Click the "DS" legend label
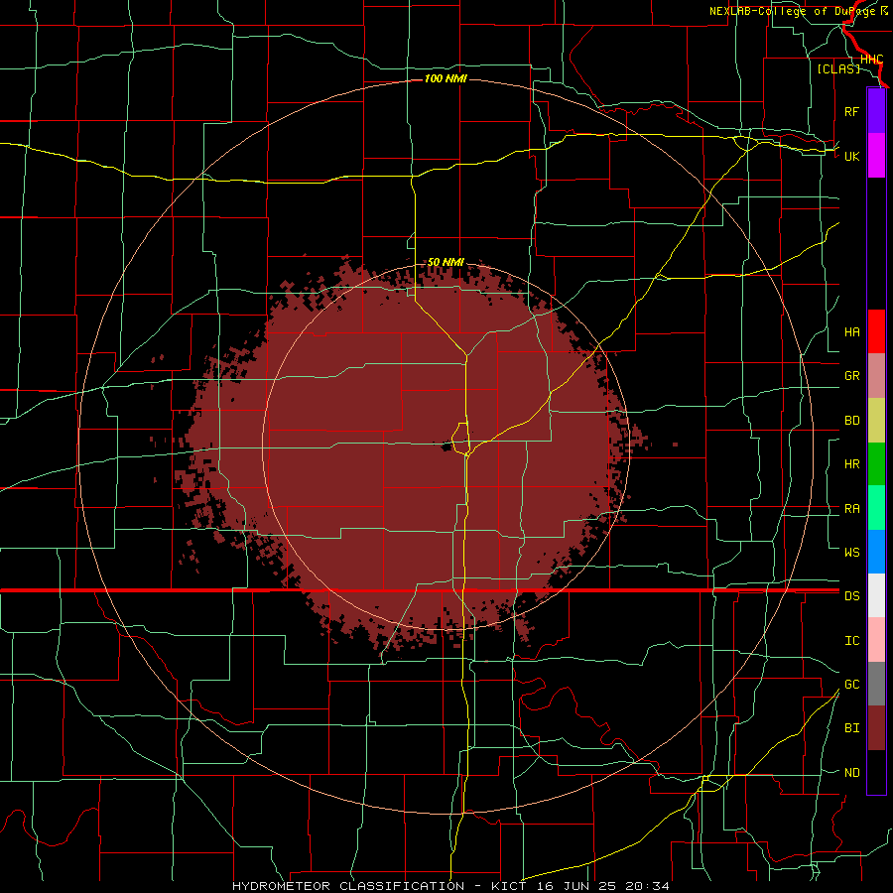 (851, 596)
